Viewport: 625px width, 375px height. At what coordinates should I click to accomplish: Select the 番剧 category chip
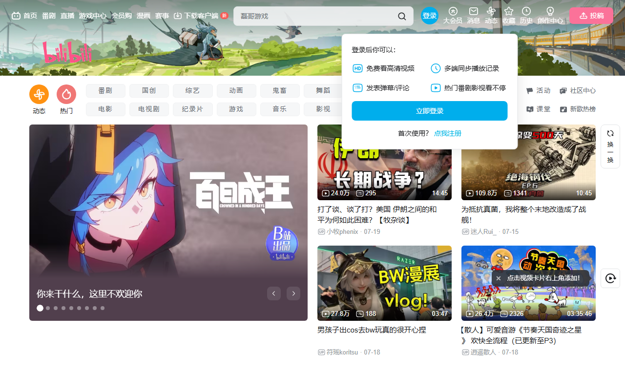105,91
